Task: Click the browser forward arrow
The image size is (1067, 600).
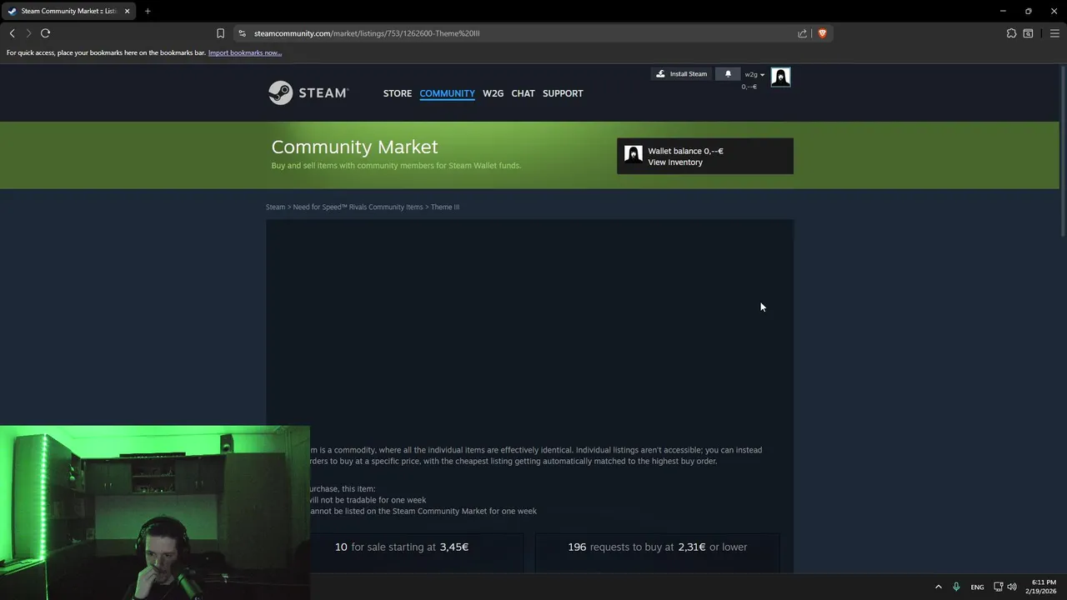Action: pyautogui.click(x=28, y=33)
